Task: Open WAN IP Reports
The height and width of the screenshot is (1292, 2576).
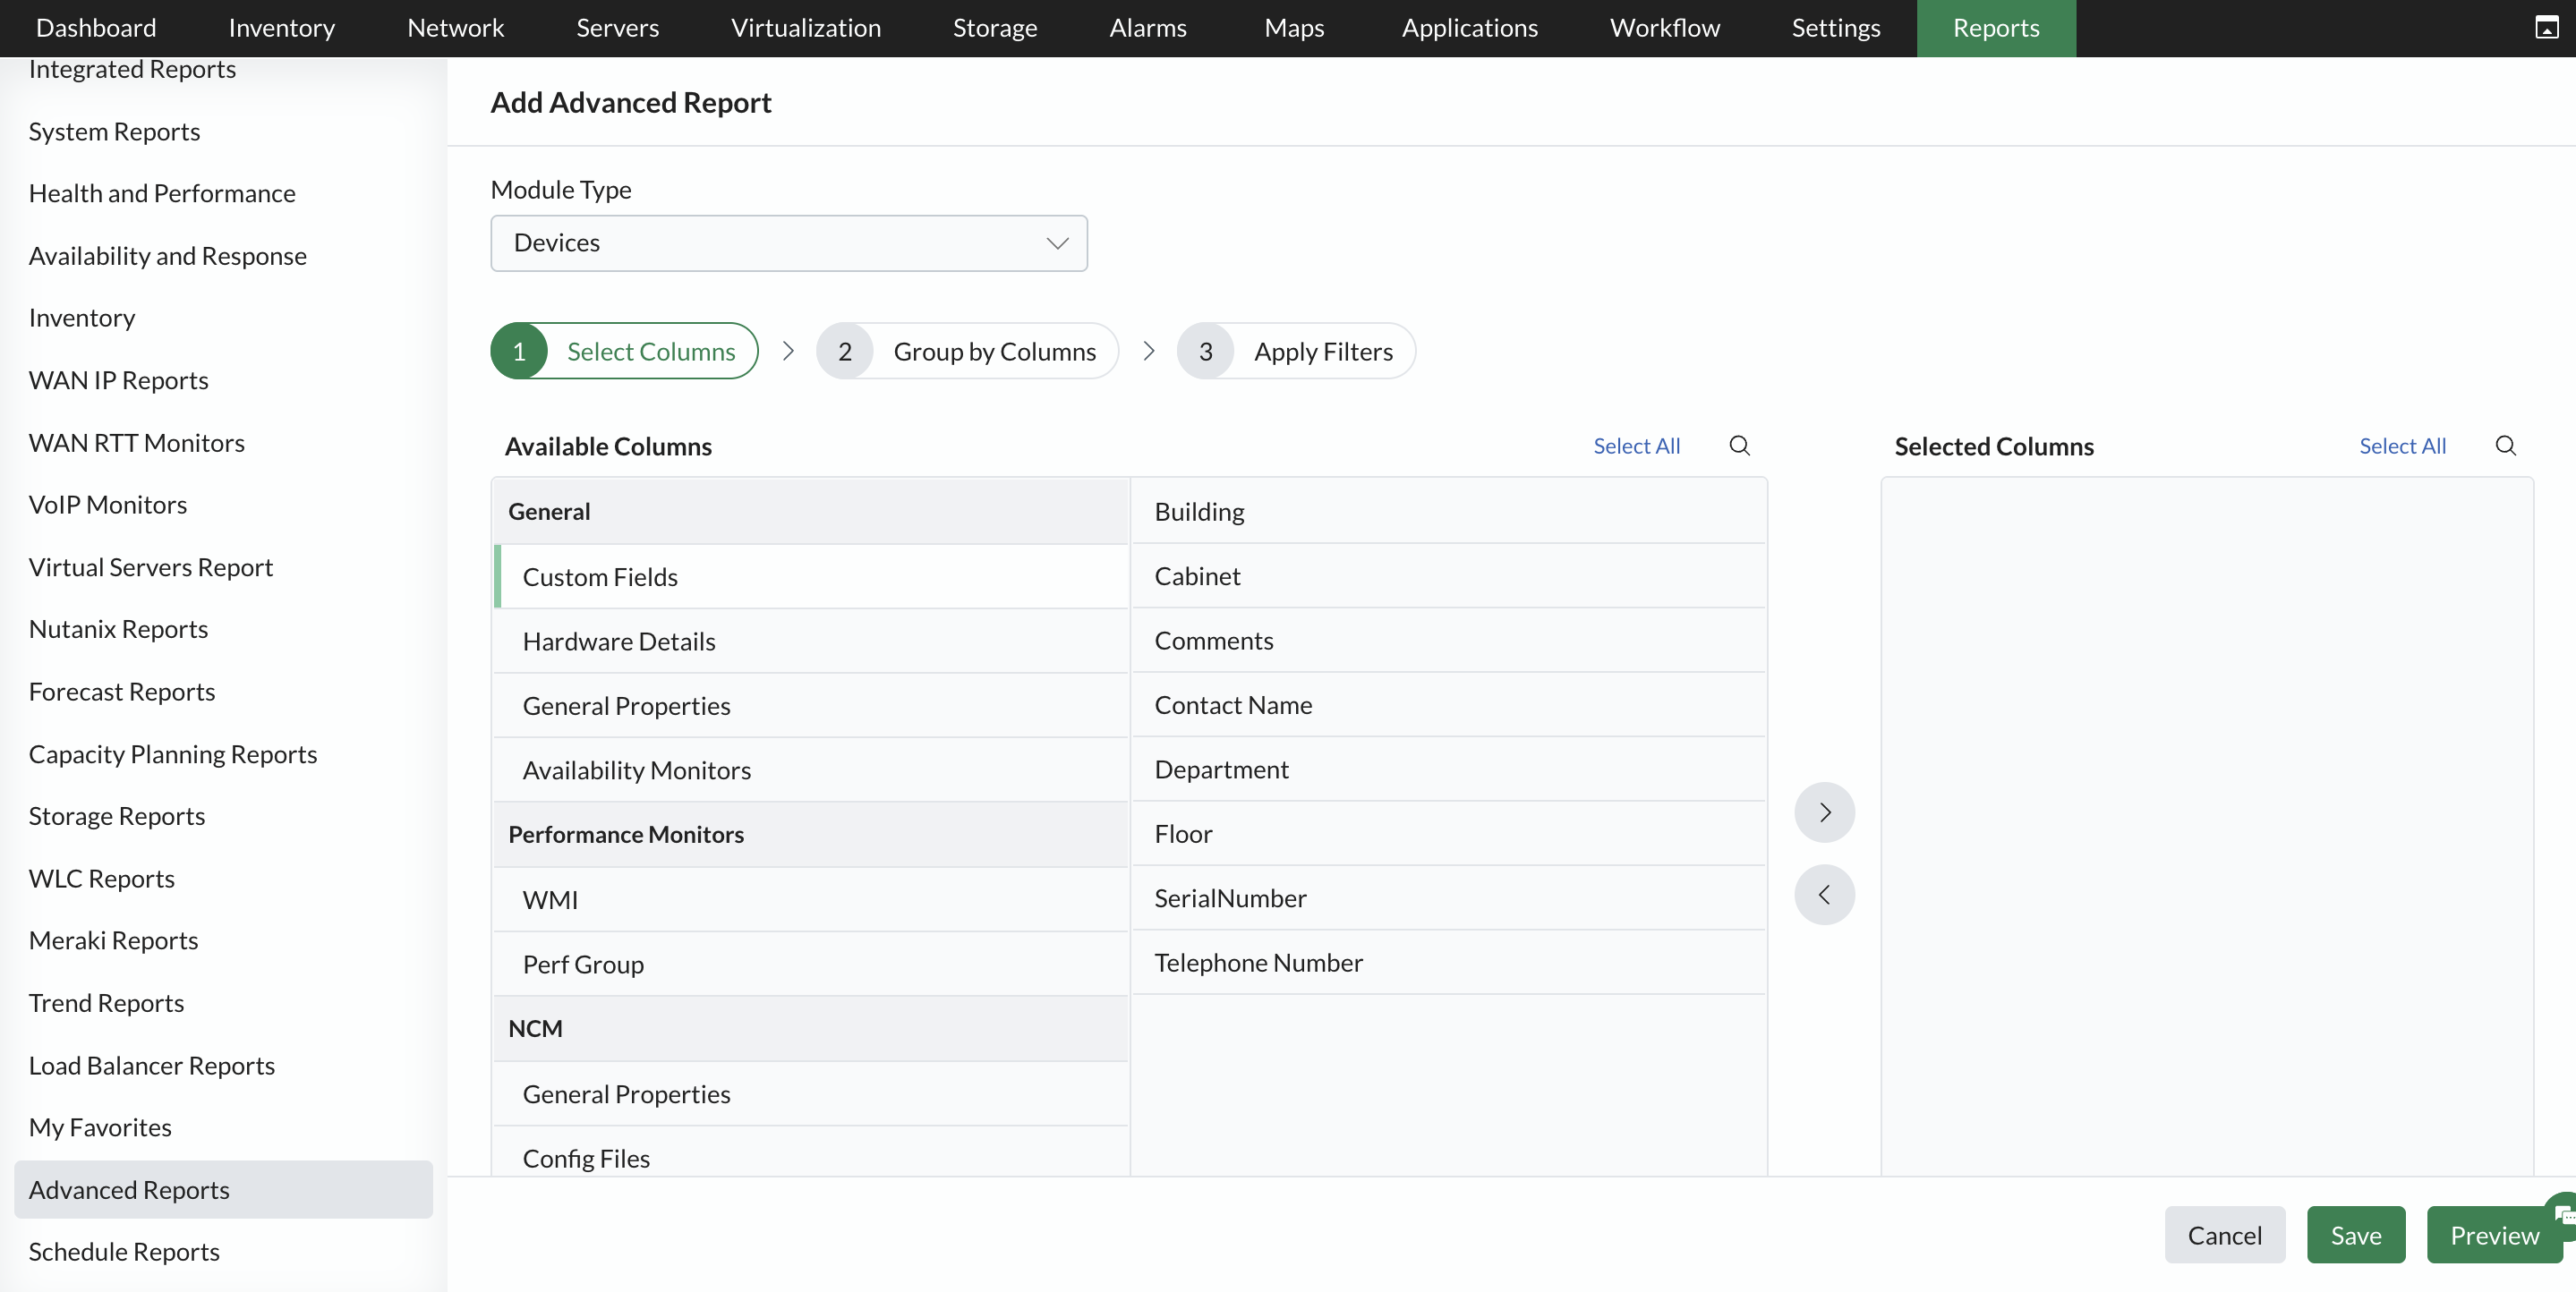Action: pyautogui.click(x=118, y=381)
